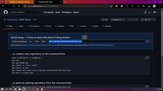
Task: Open File Explorer from taskbar
Action: (x=15, y=89)
